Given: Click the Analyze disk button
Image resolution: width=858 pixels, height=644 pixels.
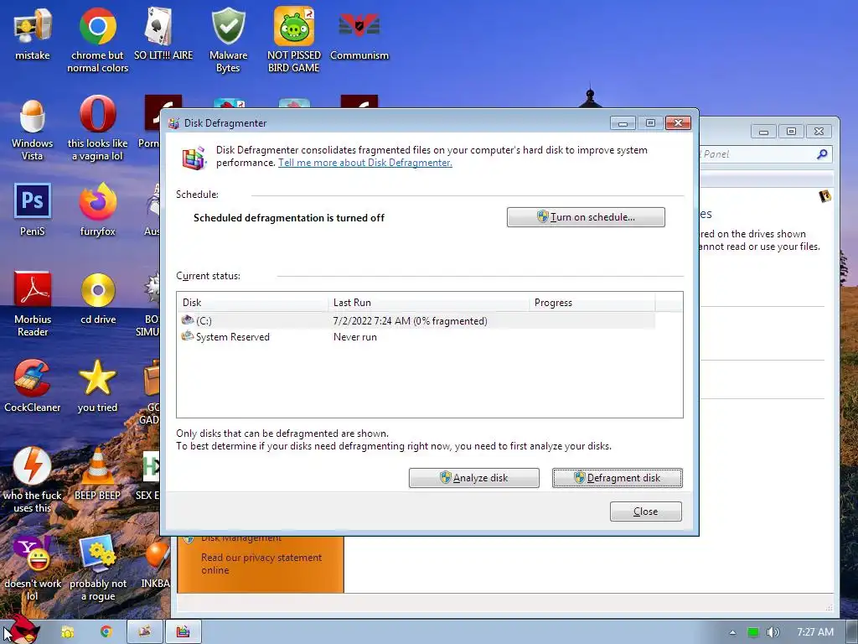Looking at the screenshot, I should (474, 477).
